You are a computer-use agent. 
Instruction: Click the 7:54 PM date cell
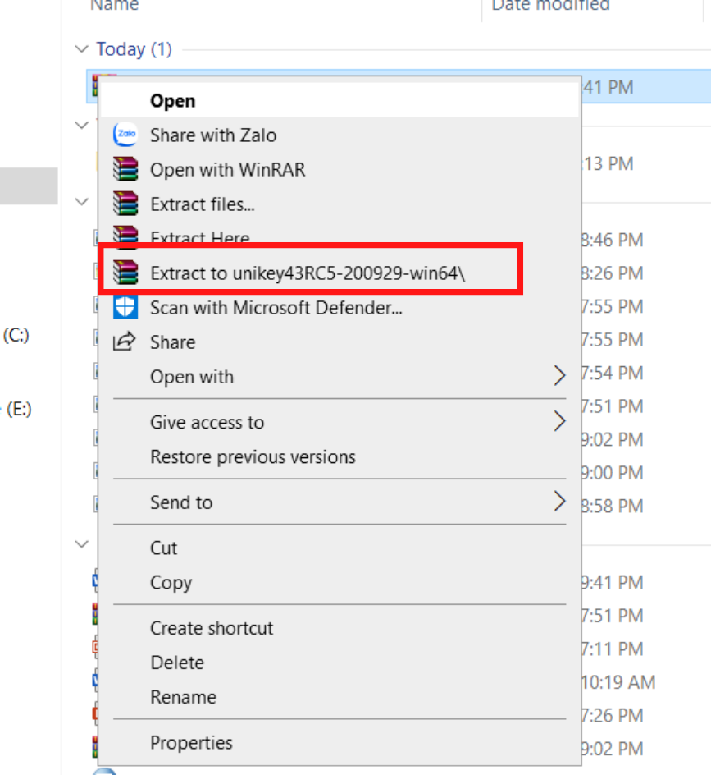pyautogui.click(x=613, y=374)
